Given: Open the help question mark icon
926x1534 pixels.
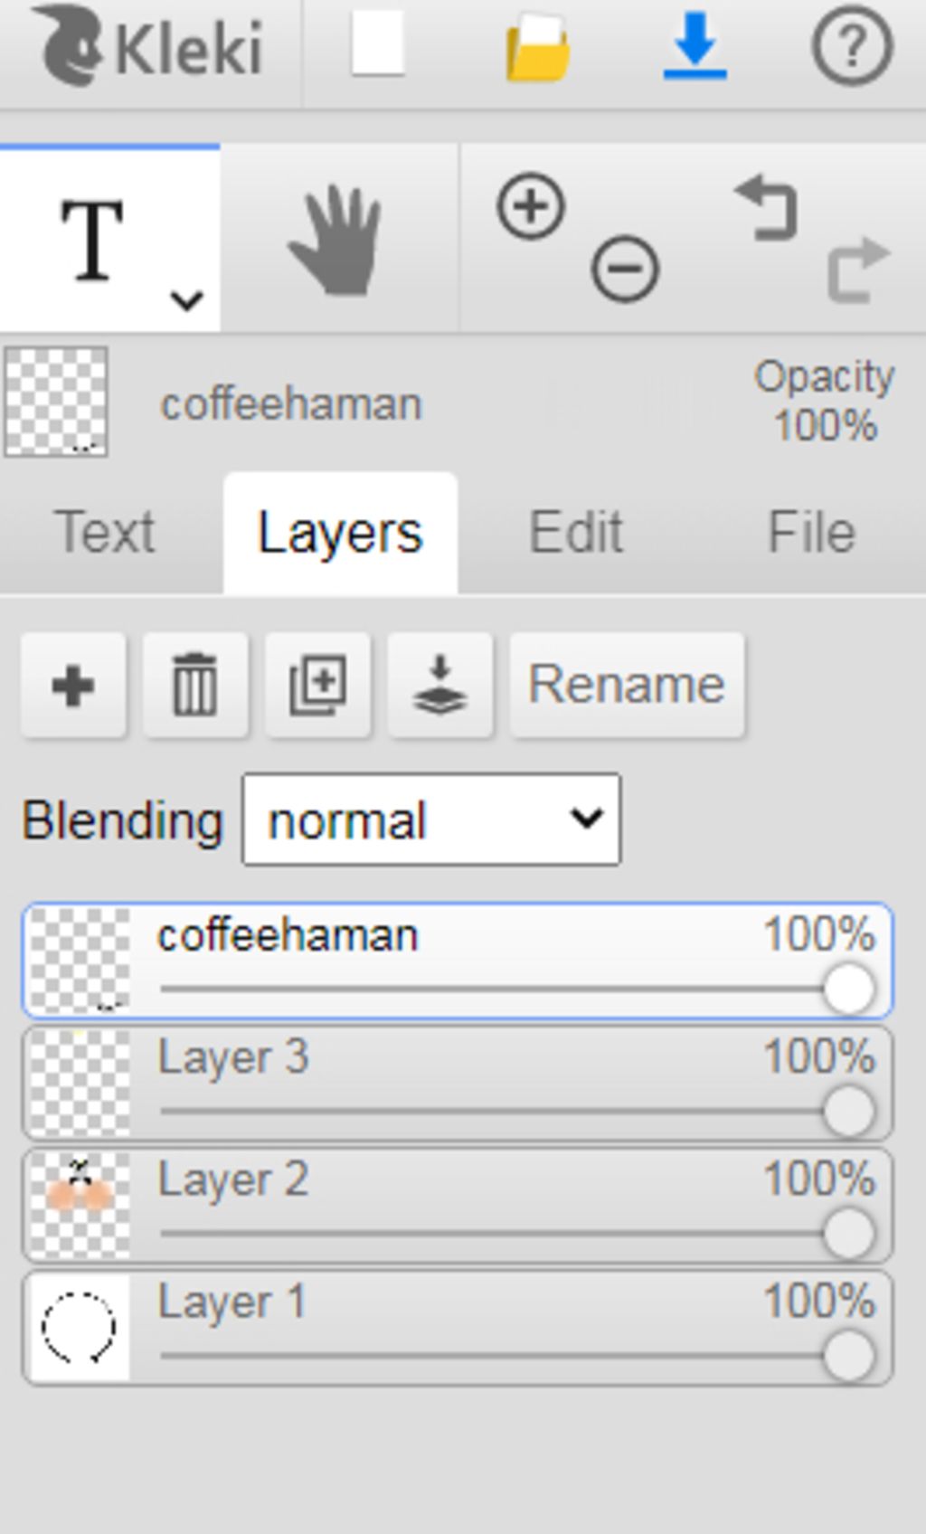Looking at the screenshot, I should click(x=853, y=45).
